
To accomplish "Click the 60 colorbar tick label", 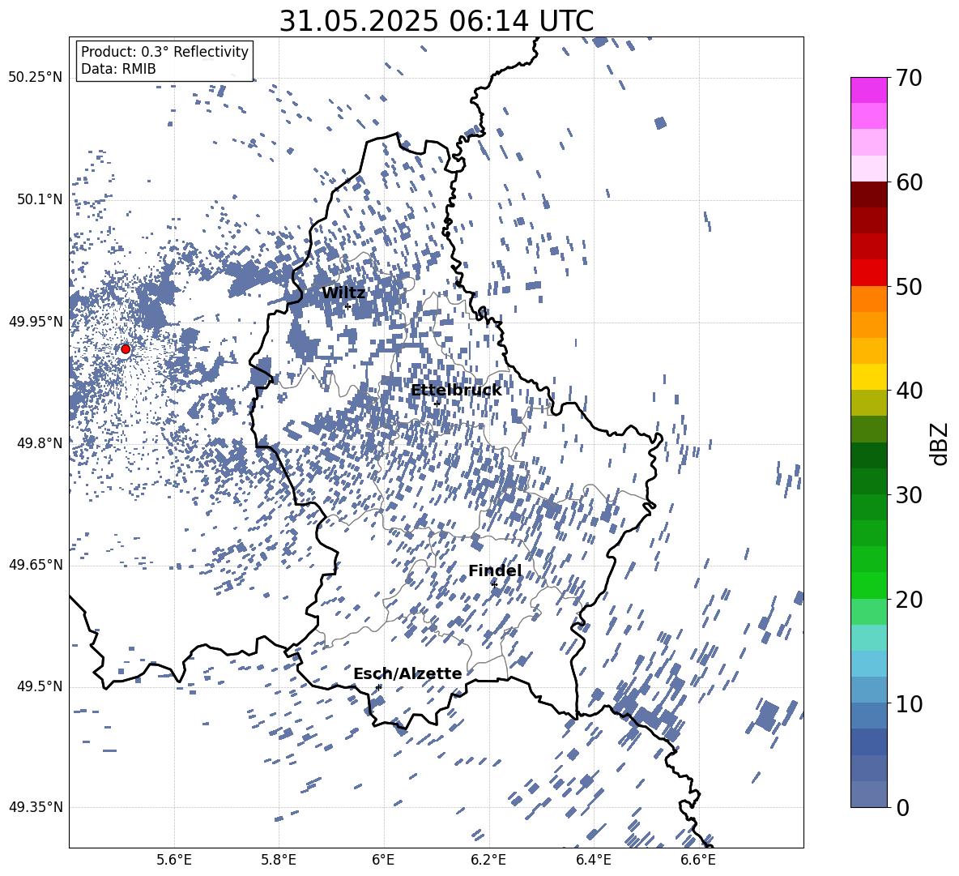I will click(x=909, y=182).
